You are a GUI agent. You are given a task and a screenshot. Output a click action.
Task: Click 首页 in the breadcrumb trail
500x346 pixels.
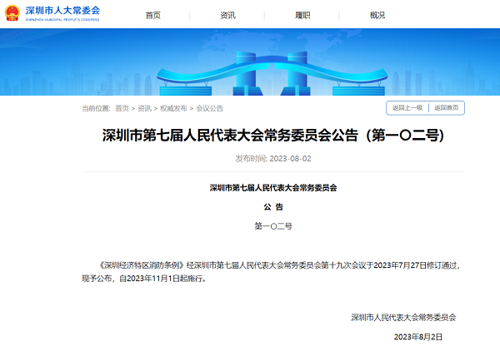(x=122, y=109)
